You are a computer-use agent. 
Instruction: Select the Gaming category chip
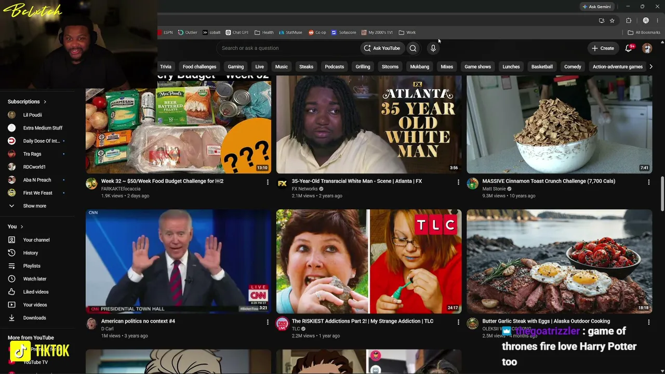click(236, 66)
